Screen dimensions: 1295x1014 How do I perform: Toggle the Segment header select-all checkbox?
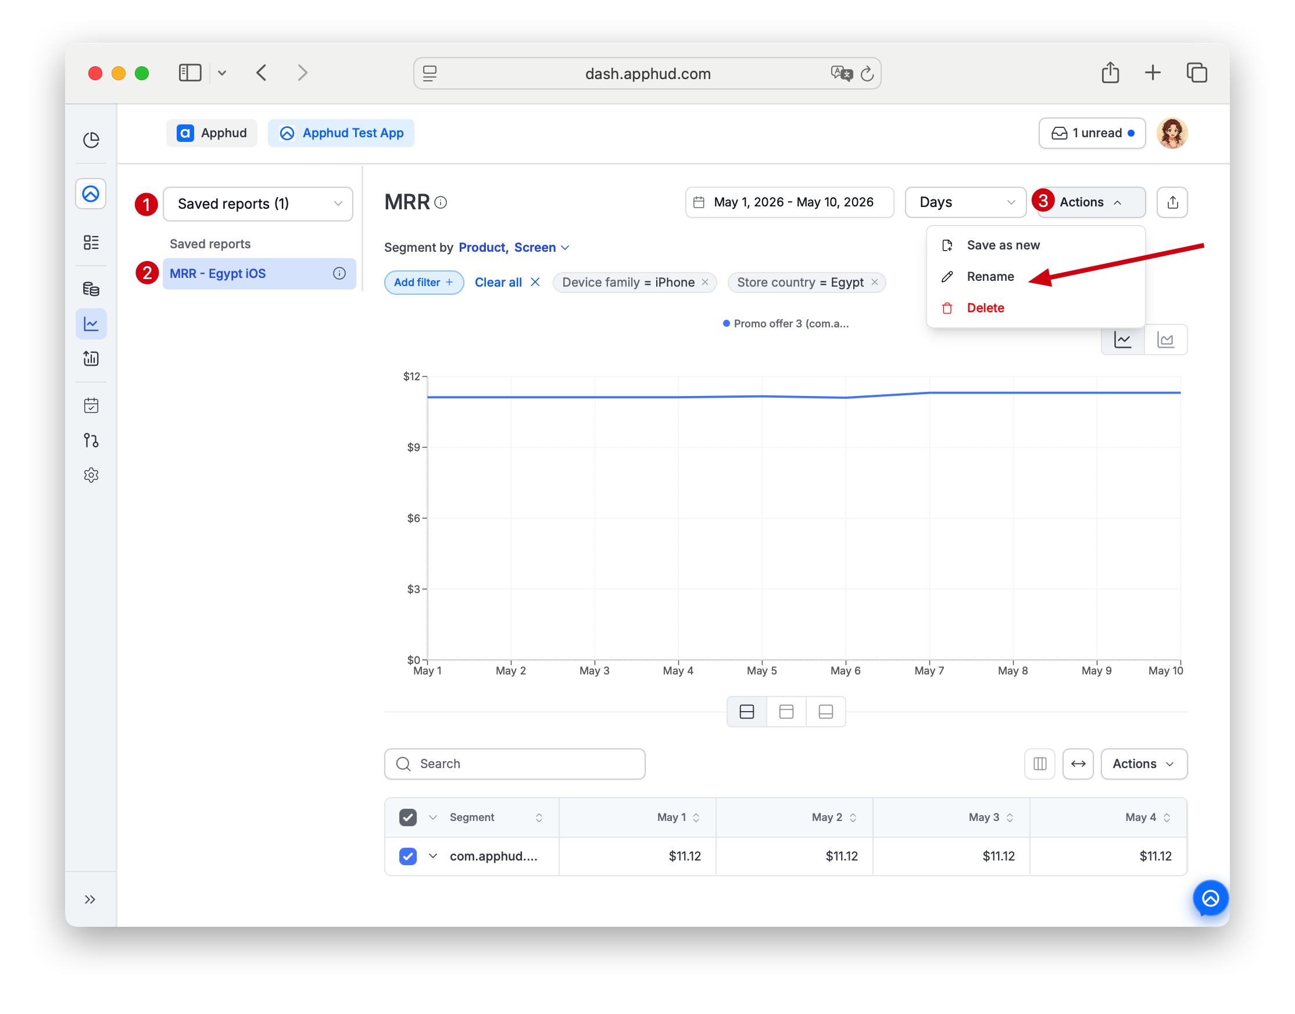[407, 817]
